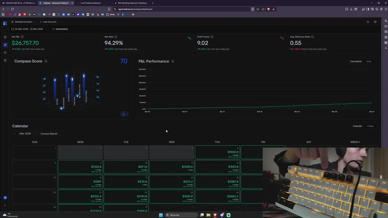Open the browser downloads icon
388x218 pixels.
click(351, 9)
